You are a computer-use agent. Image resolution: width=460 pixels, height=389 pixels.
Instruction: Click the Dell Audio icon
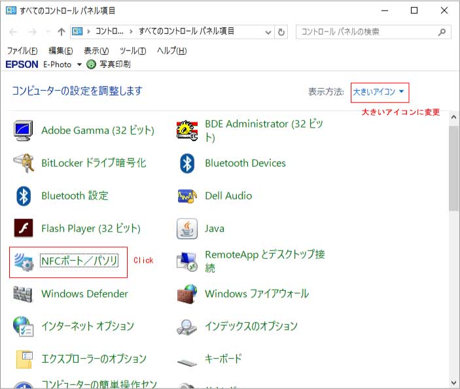click(187, 196)
